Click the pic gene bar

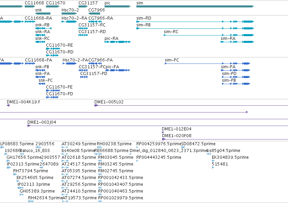click(x=117, y=6)
